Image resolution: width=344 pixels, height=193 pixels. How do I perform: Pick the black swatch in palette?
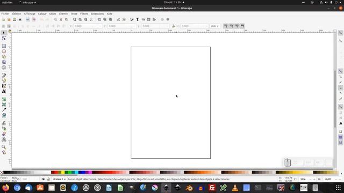[x=5, y=173]
